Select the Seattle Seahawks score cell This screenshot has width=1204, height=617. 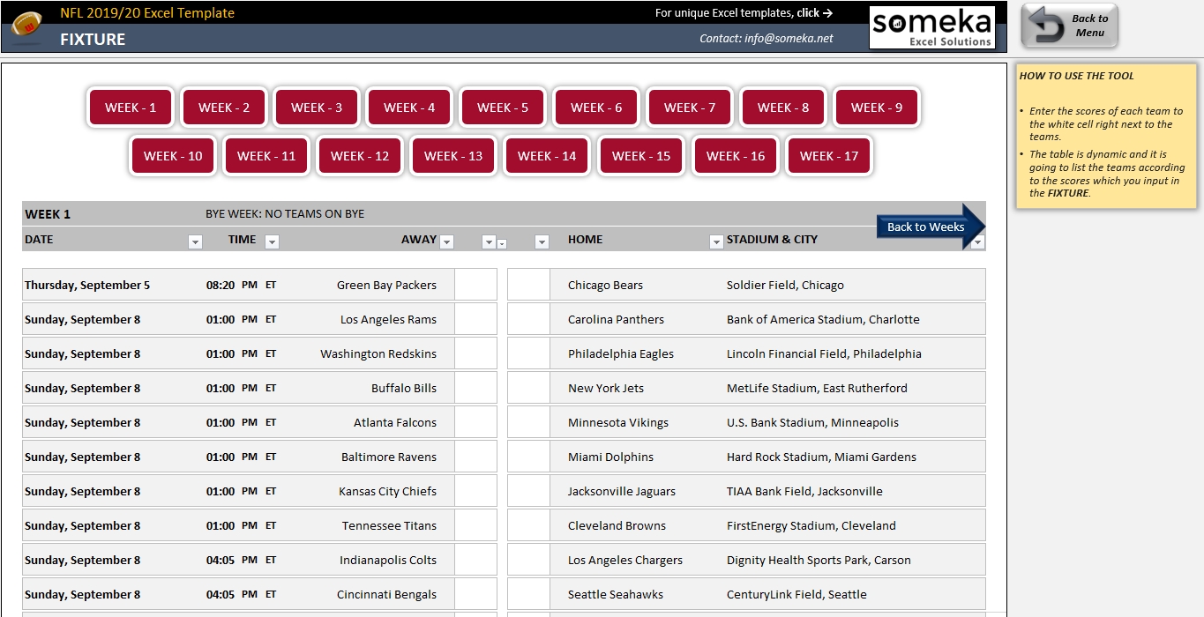[x=528, y=594]
